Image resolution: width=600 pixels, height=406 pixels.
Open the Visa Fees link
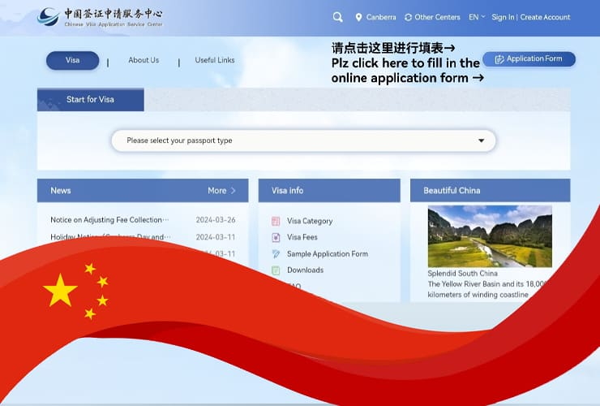pyautogui.click(x=302, y=237)
